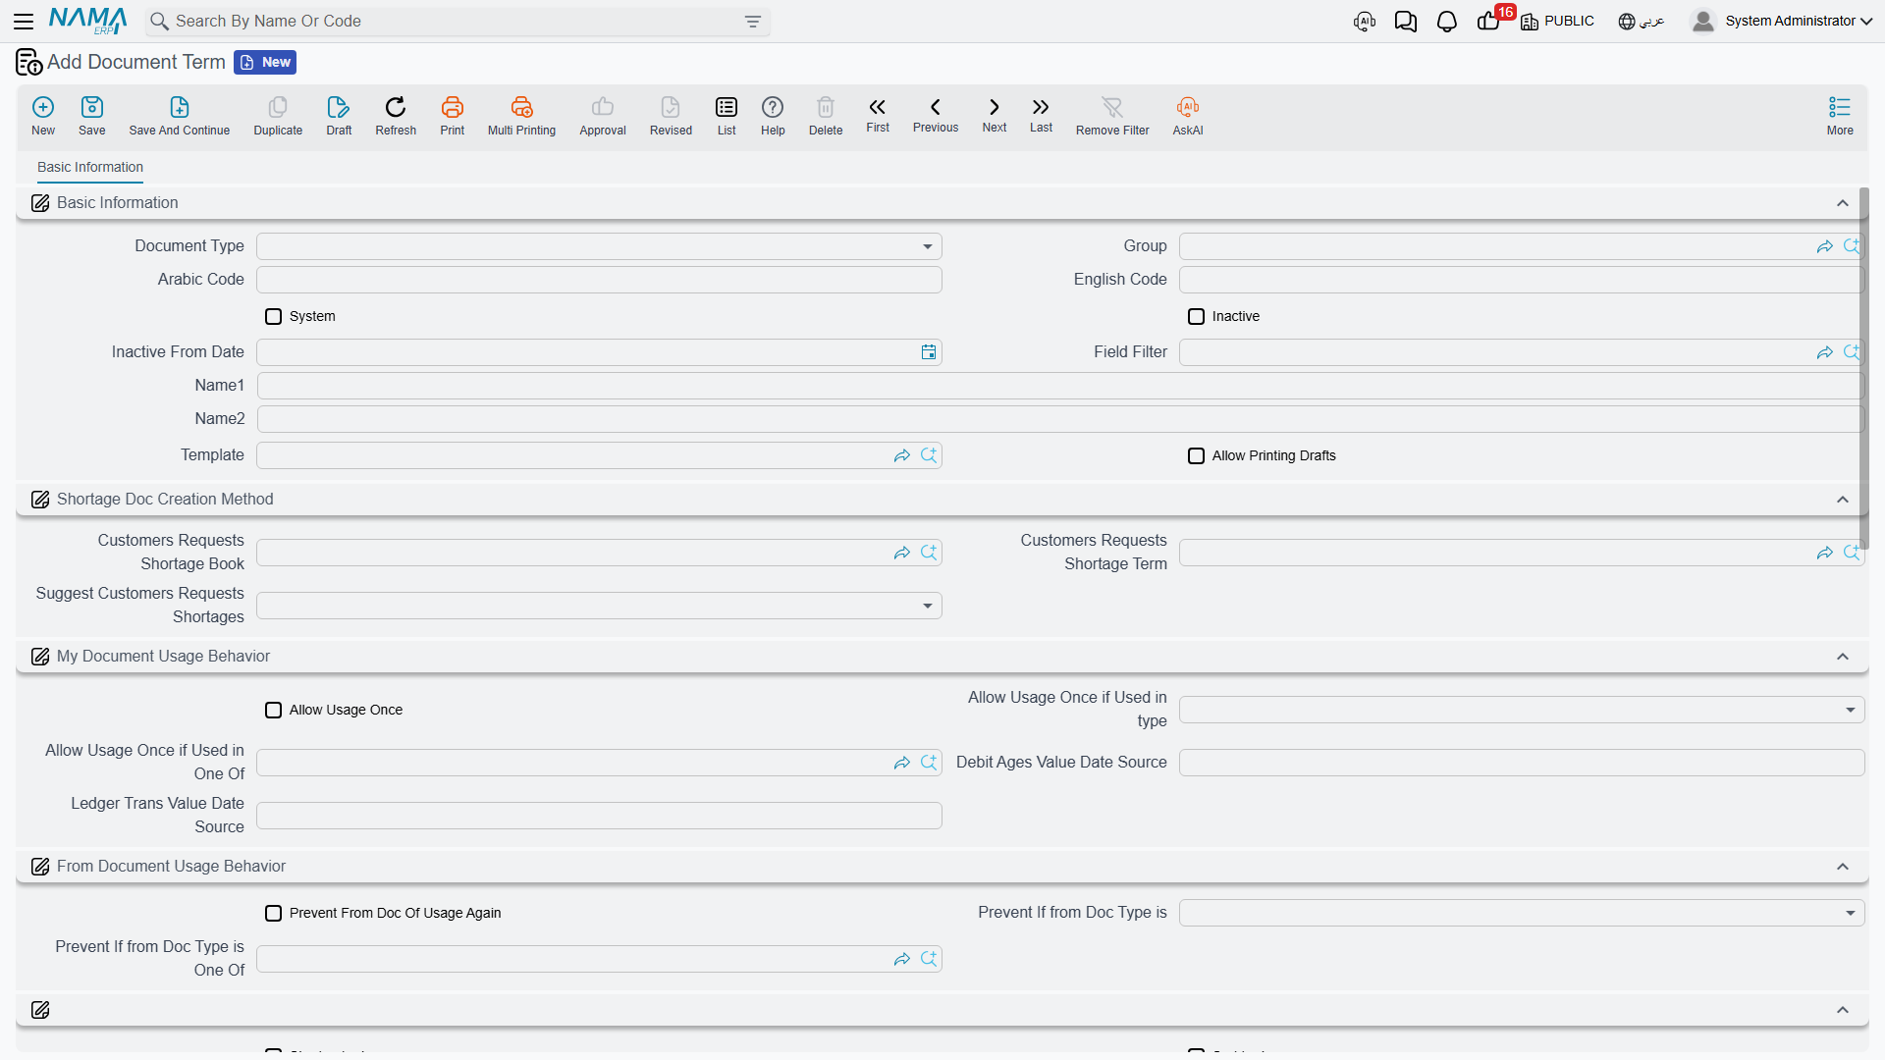This screenshot has height=1060, width=1885.
Task: Open Help
Action: 773,116
